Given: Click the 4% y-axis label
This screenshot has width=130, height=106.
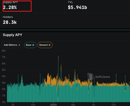Looking at the screenshot, I should click(x=4, y=76).
